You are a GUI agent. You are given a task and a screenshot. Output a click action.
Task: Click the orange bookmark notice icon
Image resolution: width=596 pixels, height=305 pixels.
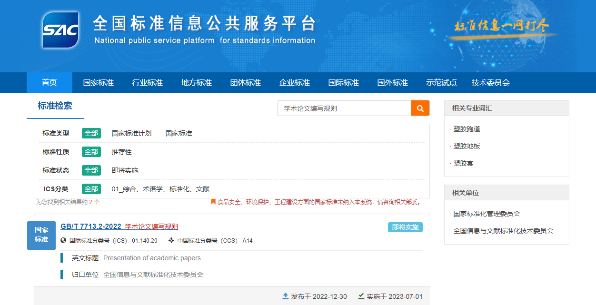[x=213, y=202]
